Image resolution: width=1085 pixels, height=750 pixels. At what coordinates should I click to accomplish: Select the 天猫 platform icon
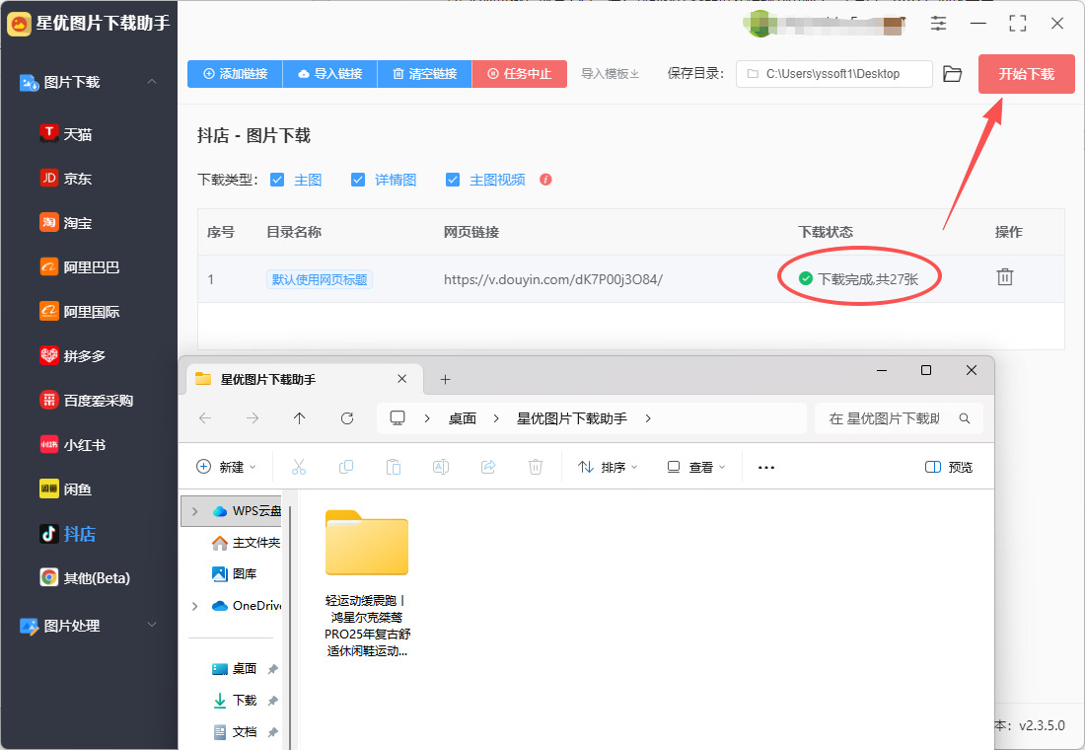(48, 133)
